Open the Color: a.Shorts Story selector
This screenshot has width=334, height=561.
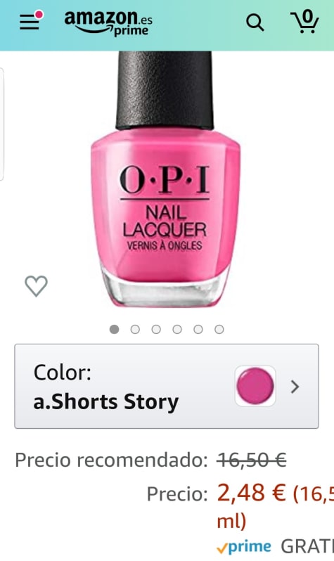click(167, 387)
